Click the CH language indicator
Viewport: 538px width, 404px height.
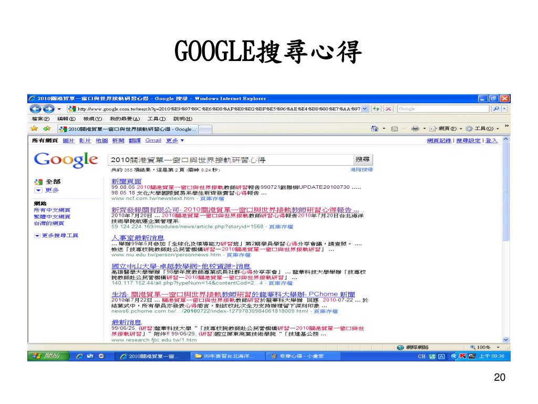tap(421, 356)
